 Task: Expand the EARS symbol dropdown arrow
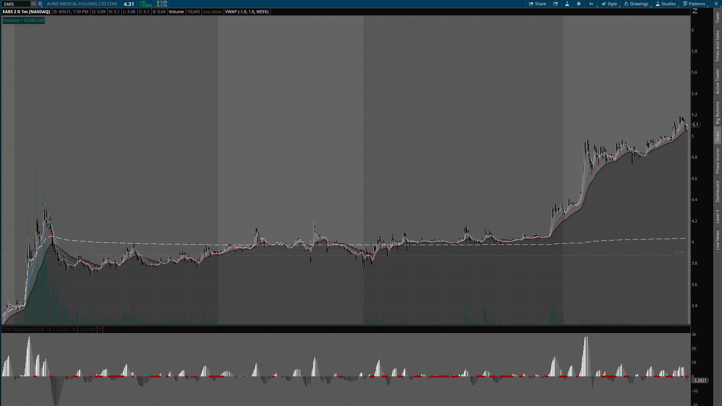coord(33,4)
